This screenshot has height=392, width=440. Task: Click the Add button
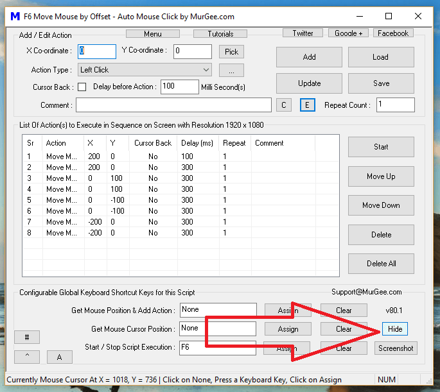(309, 57)
